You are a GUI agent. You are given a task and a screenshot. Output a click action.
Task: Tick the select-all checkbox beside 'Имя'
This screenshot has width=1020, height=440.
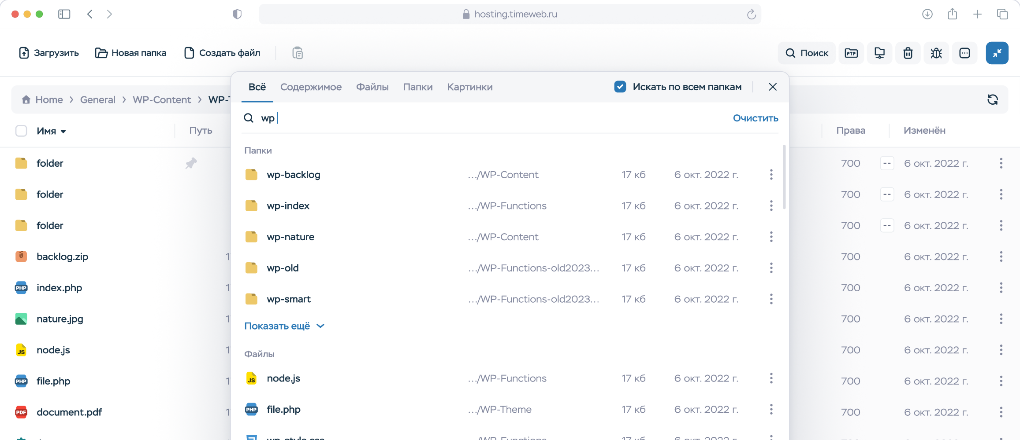pos(21,131)
